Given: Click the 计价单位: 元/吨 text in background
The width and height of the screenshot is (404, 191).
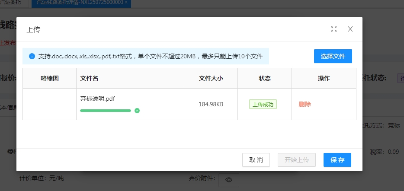Looking at the screenshot, I should coord(42,178).
